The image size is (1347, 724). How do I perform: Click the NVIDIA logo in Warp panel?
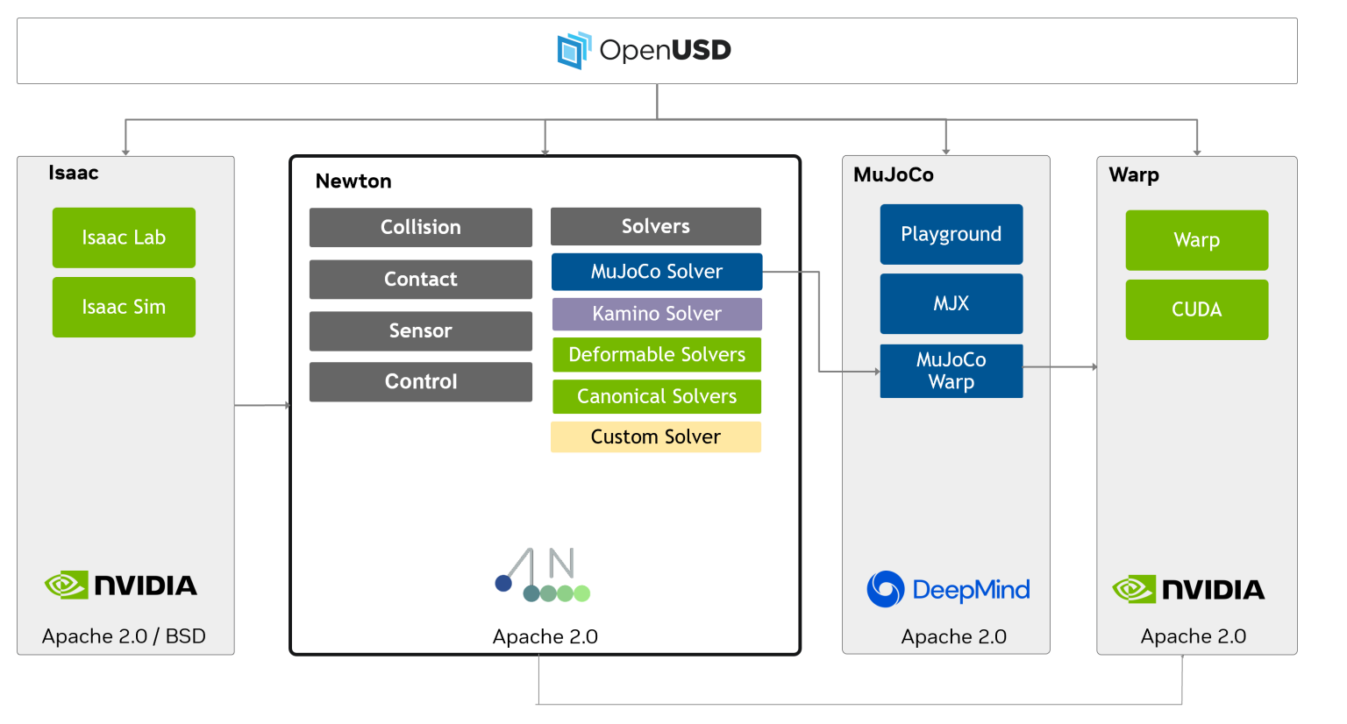point(1188,590)
